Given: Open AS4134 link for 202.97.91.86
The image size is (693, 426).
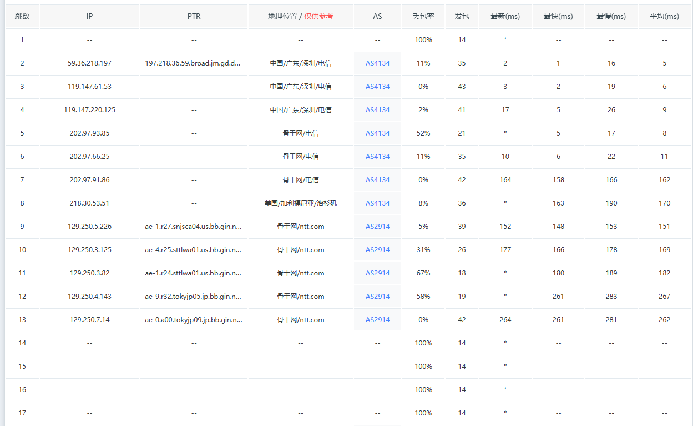Looking at the screenshot, I should [x=377, y=180].
